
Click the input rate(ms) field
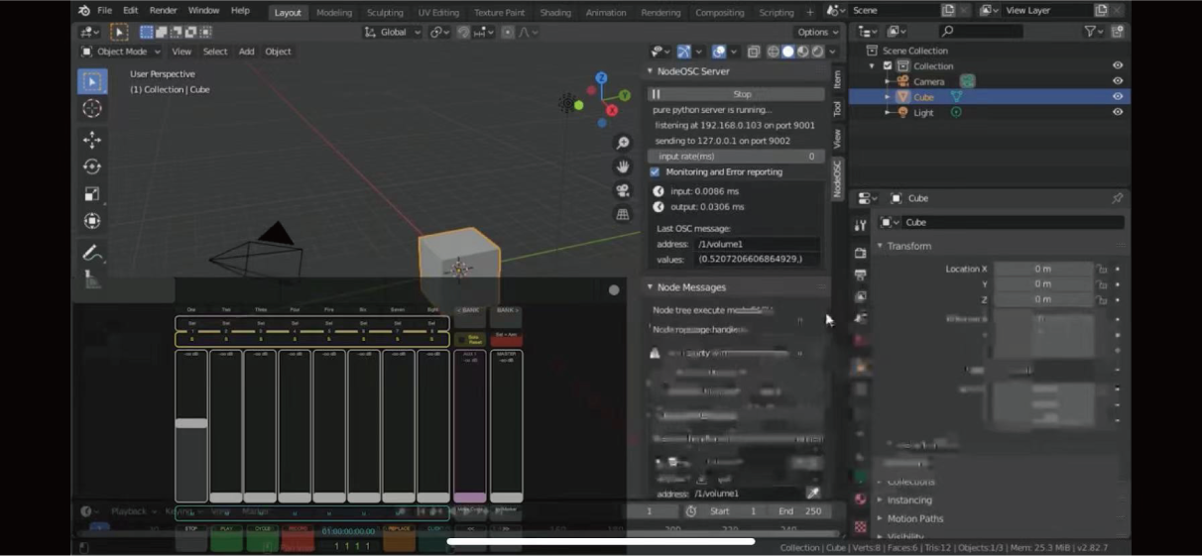coord(736,157)
